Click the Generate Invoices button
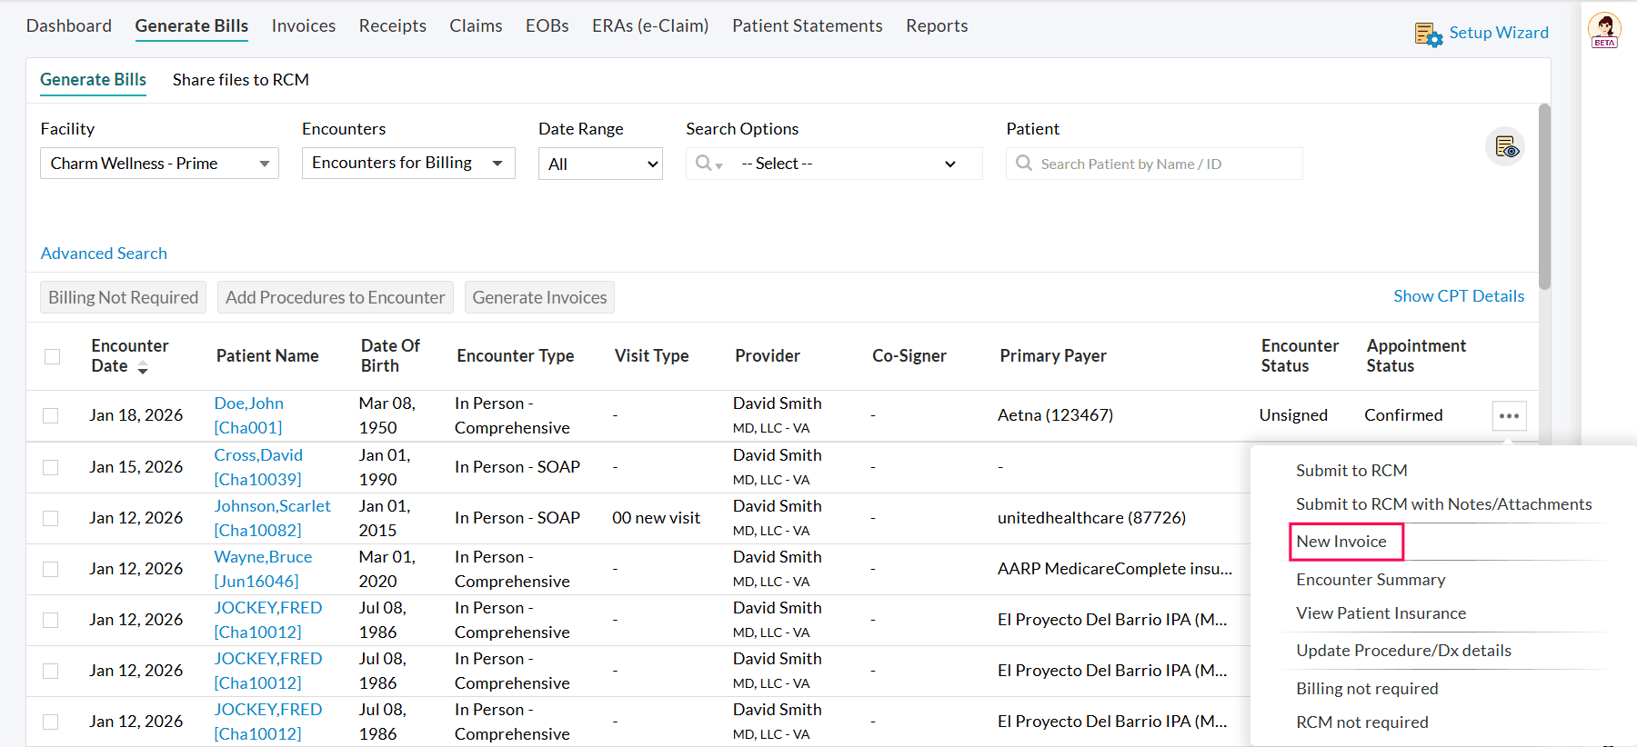The width and height of the screenshot is (1637, 747). [x=539, y=297]
